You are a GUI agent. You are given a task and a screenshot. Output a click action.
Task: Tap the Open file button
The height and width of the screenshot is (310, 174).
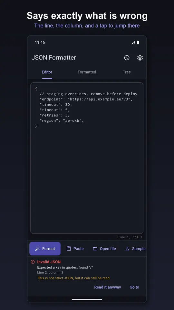[104, 249]
